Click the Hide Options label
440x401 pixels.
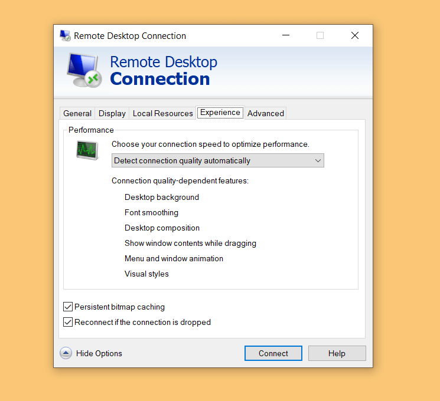coord(99,353)
